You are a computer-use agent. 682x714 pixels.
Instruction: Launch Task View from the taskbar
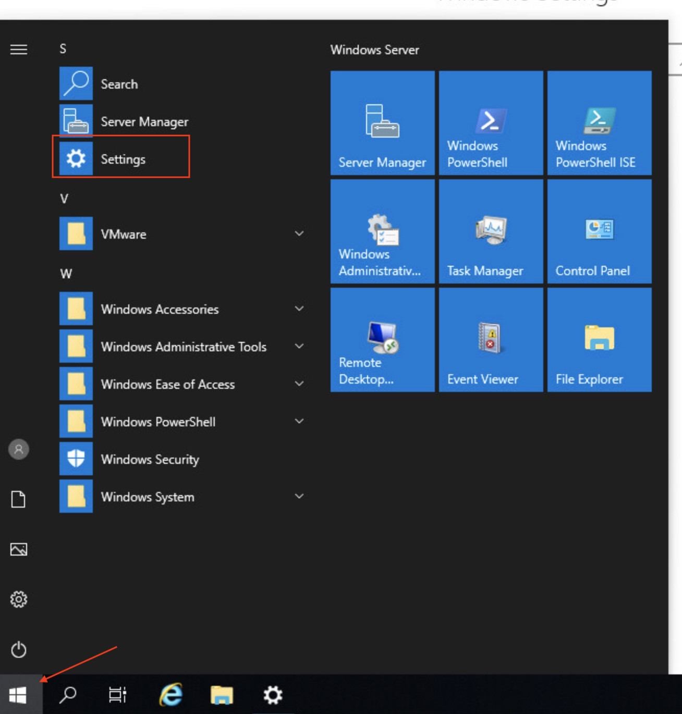point(118,694)
